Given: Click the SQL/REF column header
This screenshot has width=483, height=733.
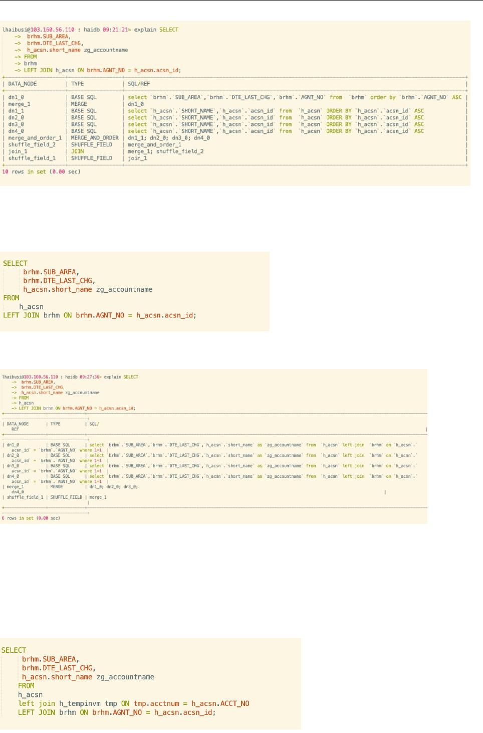Looking at the screenshot, I should pos(139,84).
